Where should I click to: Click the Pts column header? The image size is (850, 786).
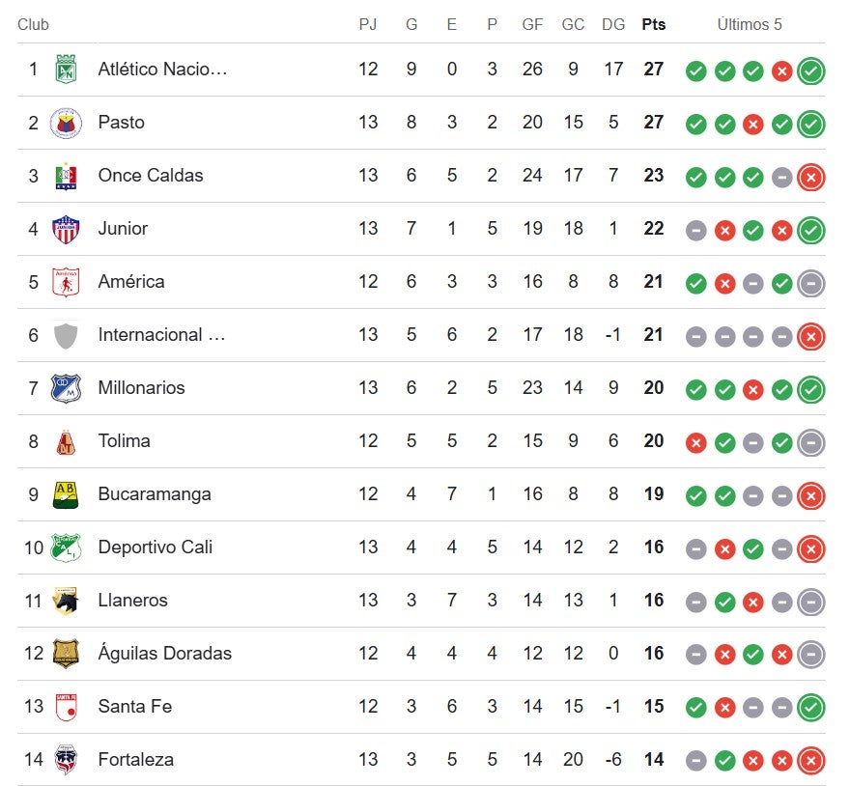point(654,24)
